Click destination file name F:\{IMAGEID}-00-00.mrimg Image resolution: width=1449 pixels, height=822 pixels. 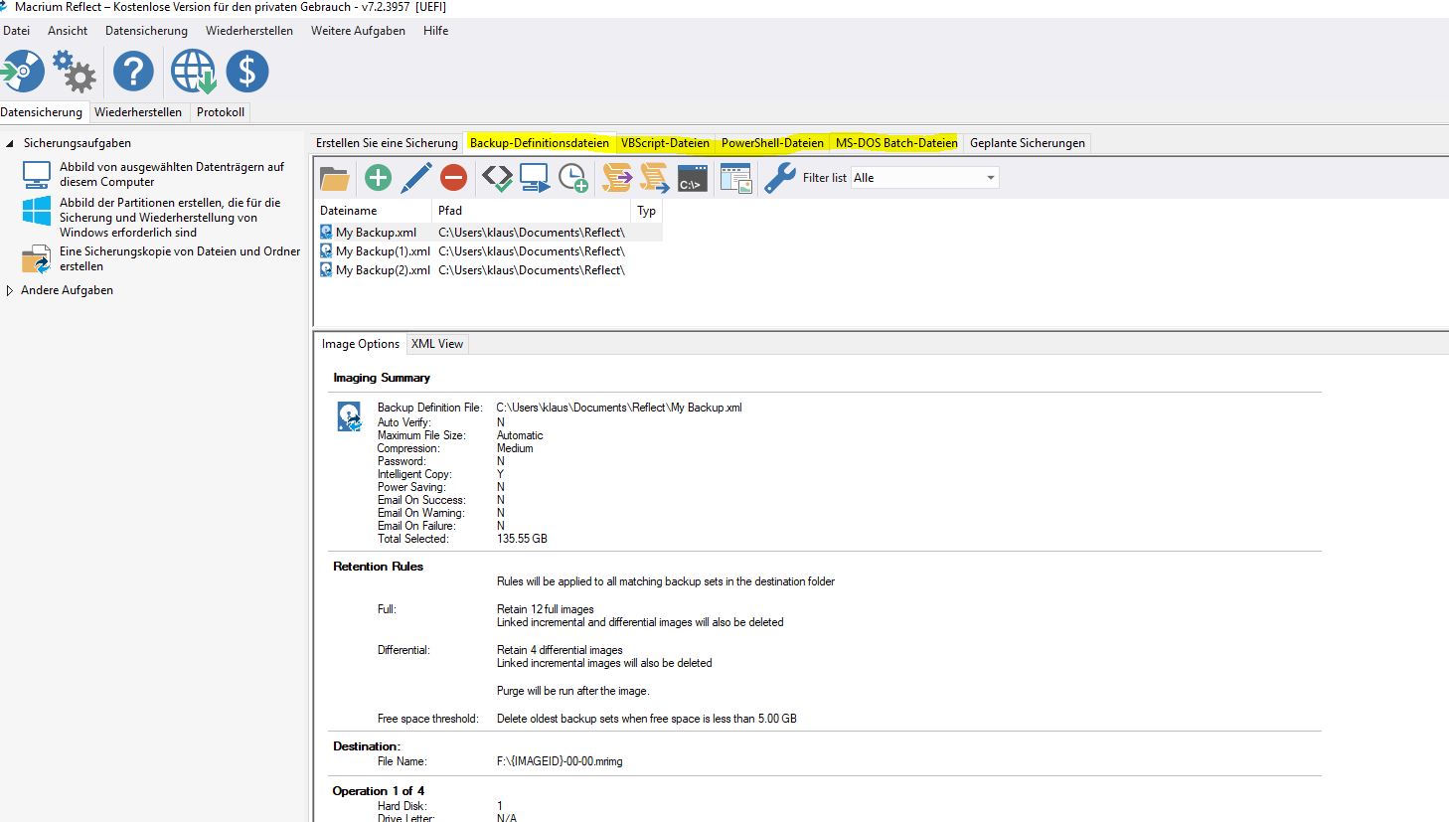click(560, 761)
